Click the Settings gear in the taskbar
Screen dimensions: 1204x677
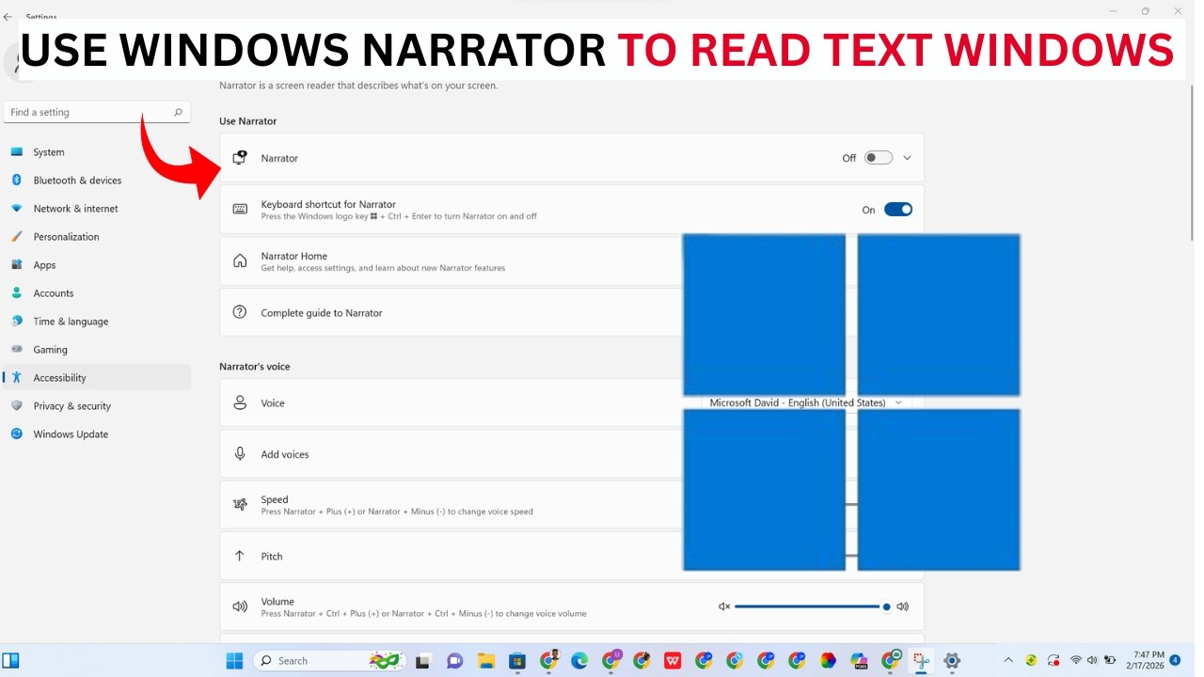point(952,660)
